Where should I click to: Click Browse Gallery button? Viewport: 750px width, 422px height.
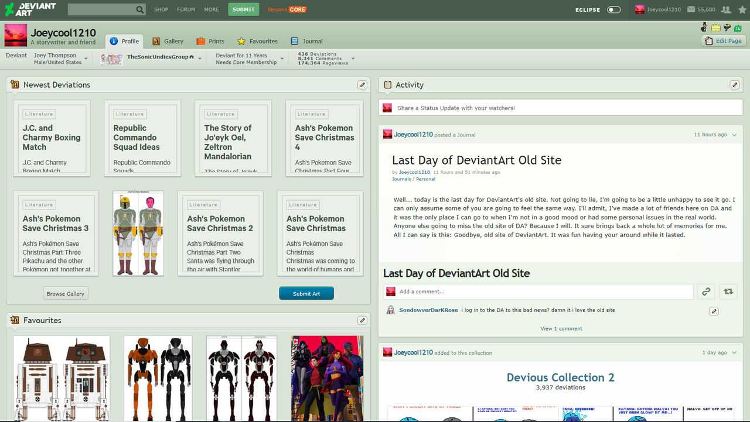[66, 293]
